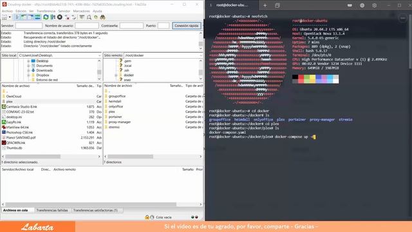Screen dimensions: 412x232
Task: Search remote files with binoculars icon
Action: (x=103, y=17)
